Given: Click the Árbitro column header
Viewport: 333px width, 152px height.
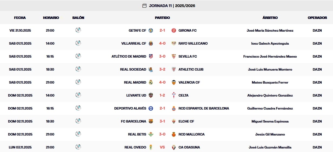Looking at the screenshot, I should coord(270,18).
